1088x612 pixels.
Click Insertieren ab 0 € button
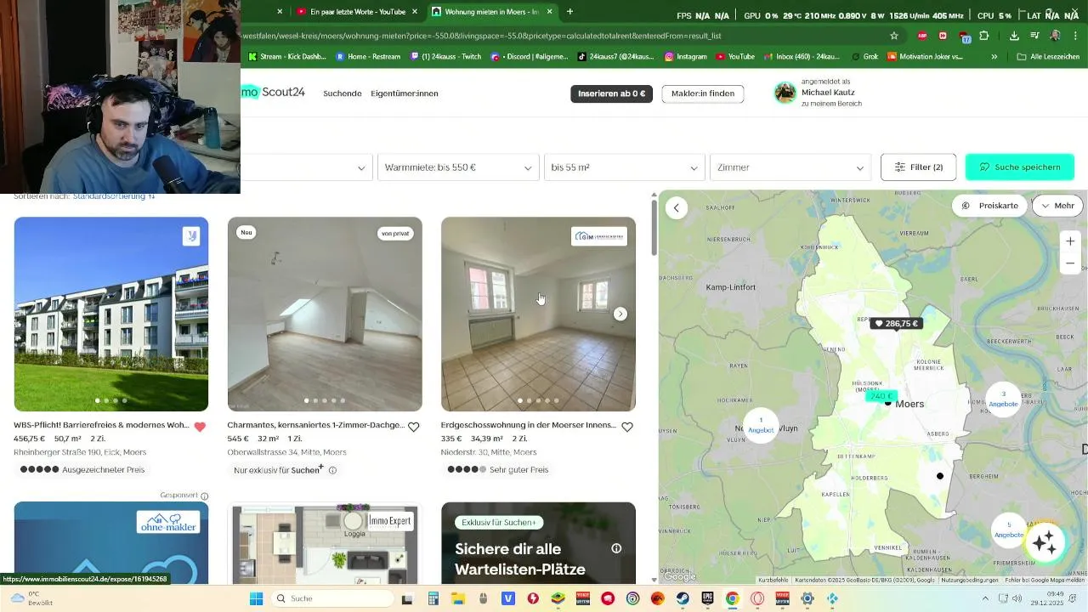[611, 93]
